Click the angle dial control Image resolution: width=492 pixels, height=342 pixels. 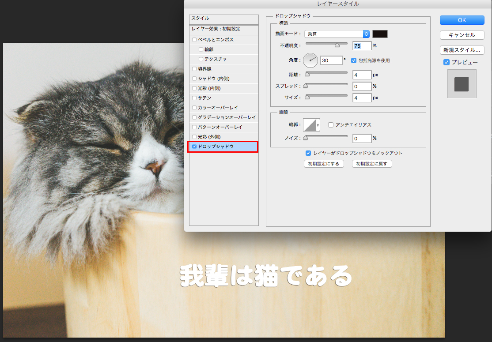(310, 60)
